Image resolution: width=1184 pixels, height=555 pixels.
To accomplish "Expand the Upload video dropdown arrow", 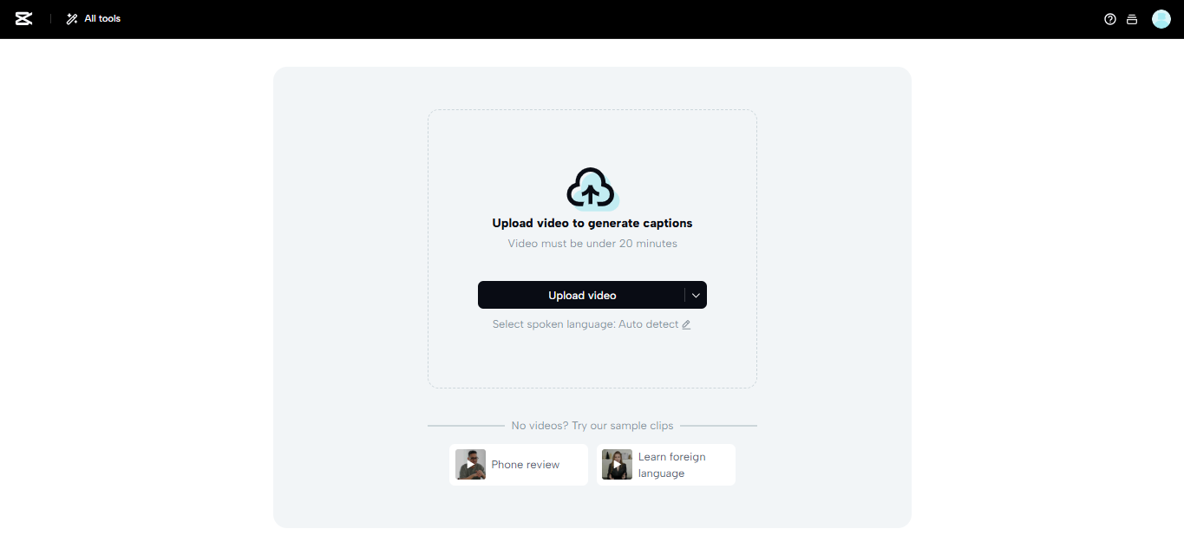I will pyautogui.click(x=695, y=295).
